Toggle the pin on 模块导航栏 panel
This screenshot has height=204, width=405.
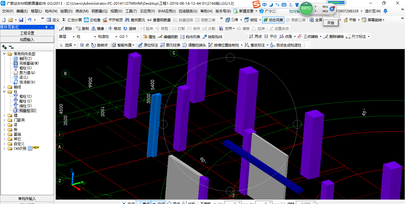[x=46, y=27]
